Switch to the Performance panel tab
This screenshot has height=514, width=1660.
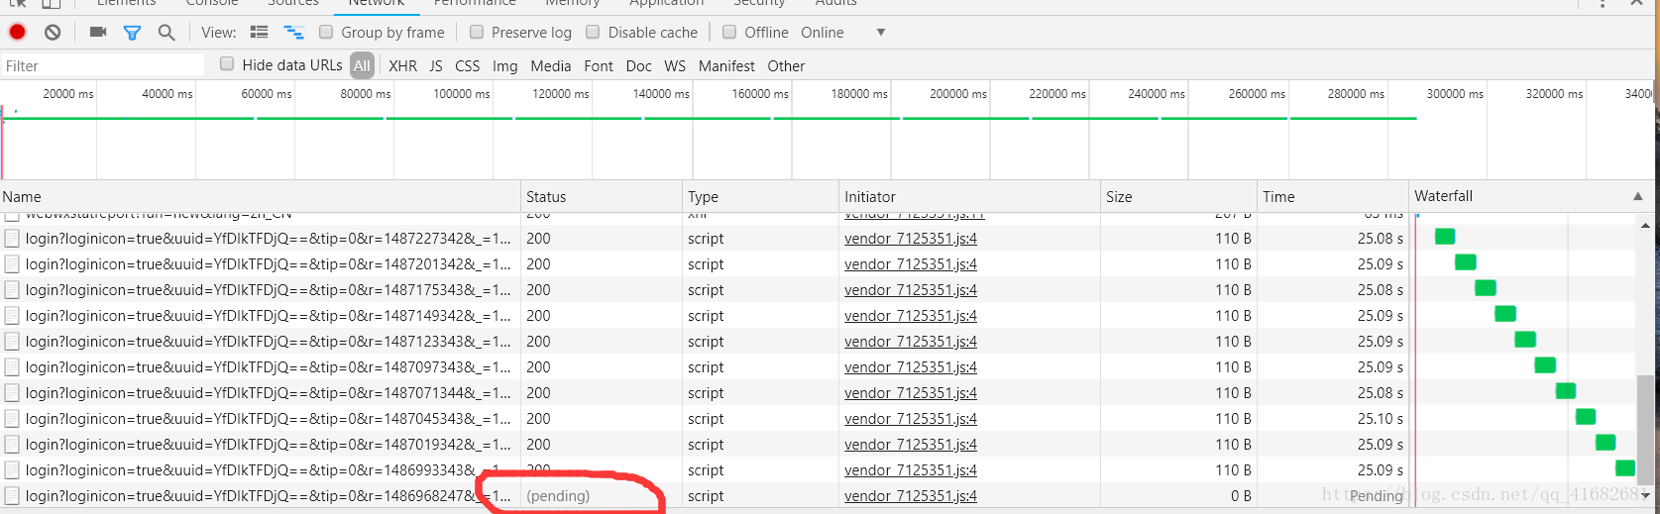475,3
